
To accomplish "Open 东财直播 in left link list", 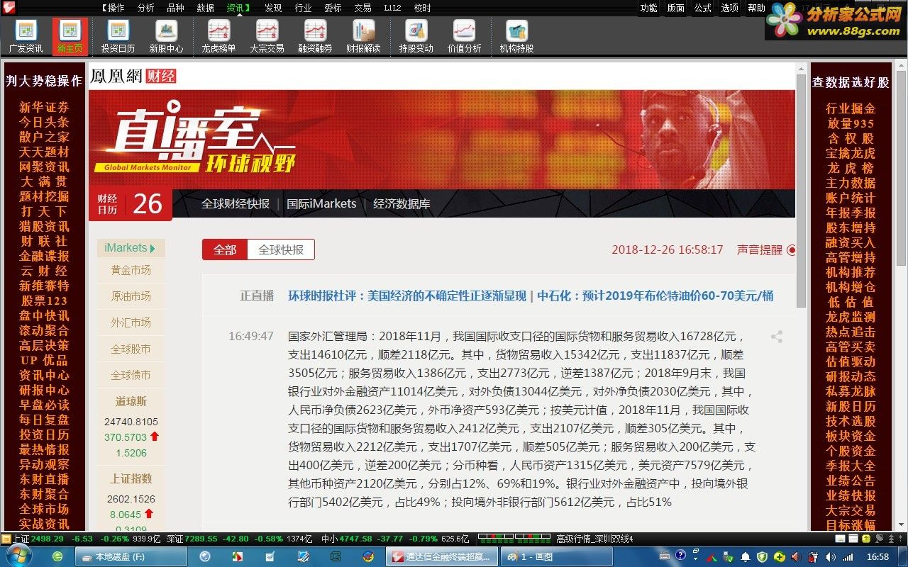I will point(44,479).
